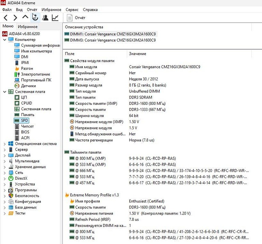262x244 pixels.
Task: Expand the Программы branch
Action: pyautogui.click(x=5, y=190)
